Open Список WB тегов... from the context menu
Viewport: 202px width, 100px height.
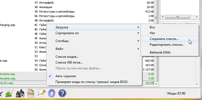(x=94, y=62)
